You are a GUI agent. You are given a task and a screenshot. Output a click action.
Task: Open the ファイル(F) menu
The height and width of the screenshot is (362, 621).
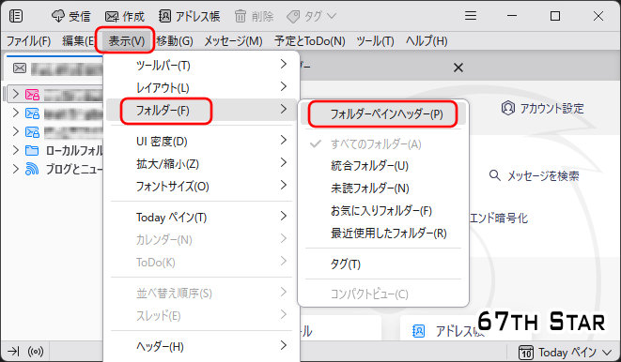click(x=28, y=41)
